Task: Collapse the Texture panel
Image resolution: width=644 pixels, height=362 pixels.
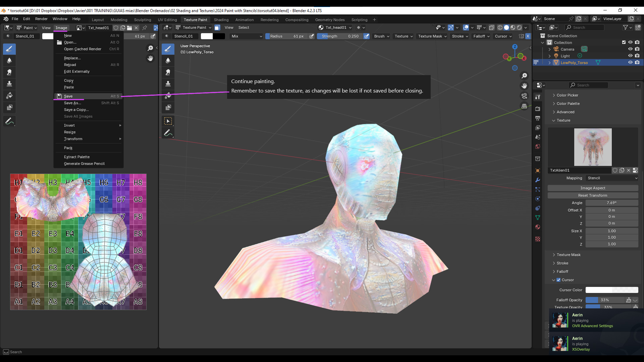Action: [563, 120]
